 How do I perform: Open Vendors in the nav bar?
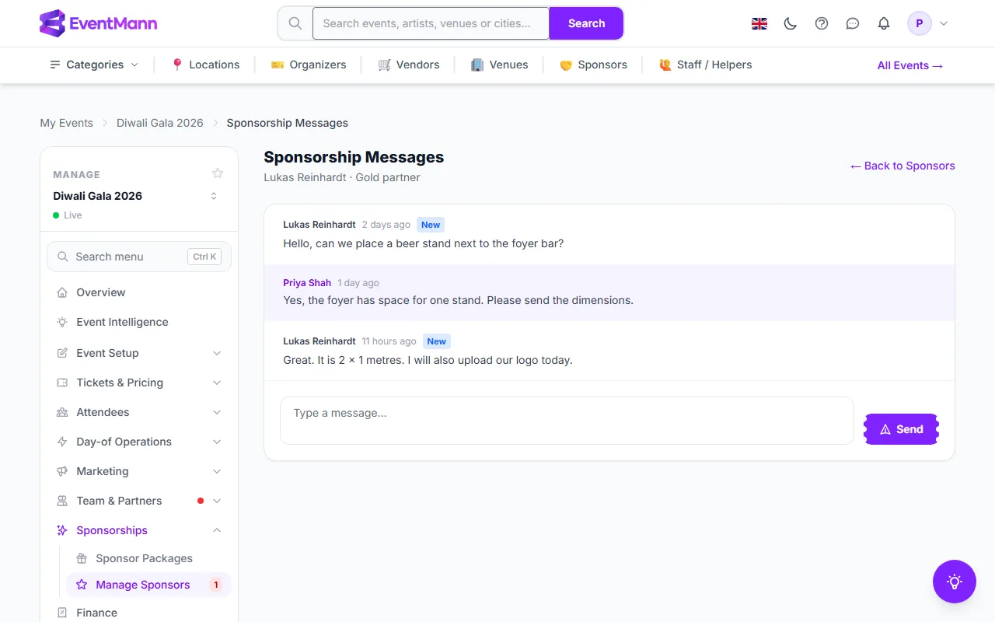point(409,65)
